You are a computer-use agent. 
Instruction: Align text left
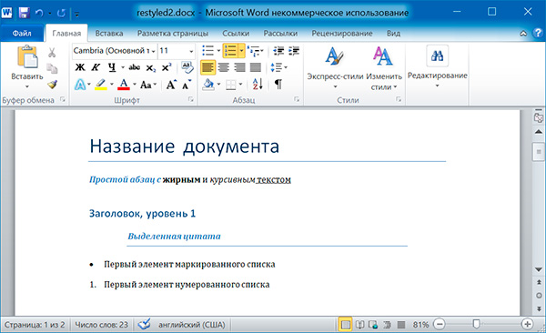(x=207, y=67)
